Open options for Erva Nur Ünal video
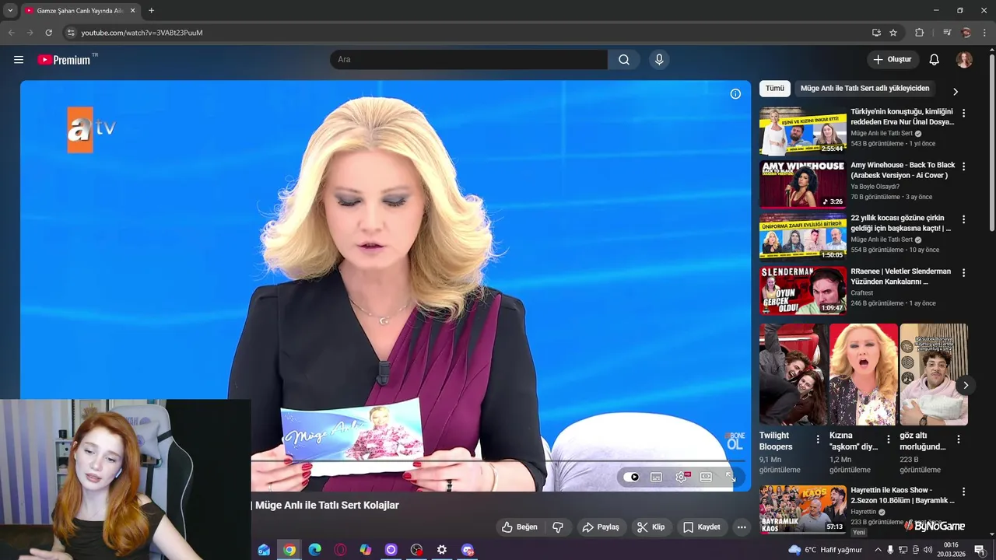This screenshot has height=560, width=996. click(x=963, y=113)
